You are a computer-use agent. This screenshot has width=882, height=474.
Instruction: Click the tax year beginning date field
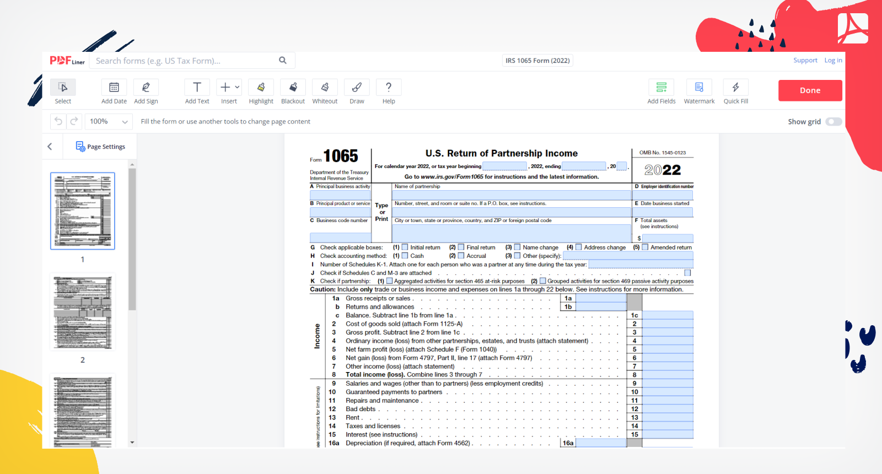click(x=505, y=166)
